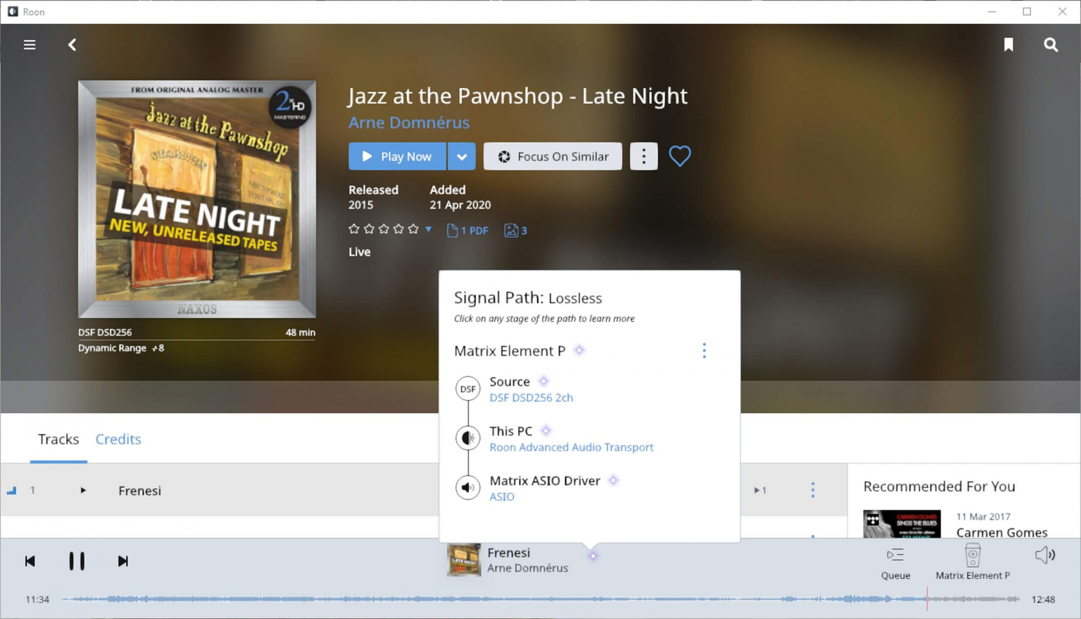Skip to the next track
This screenshot has width=1081, height=619.
(123, 561)
